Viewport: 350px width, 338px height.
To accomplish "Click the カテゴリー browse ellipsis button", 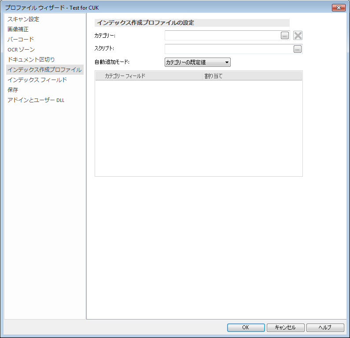I will tap(284, 36).
